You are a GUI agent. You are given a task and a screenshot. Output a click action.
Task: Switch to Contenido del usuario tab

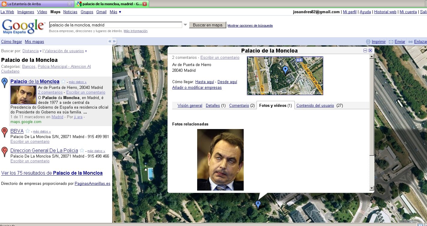click(315, 106)
